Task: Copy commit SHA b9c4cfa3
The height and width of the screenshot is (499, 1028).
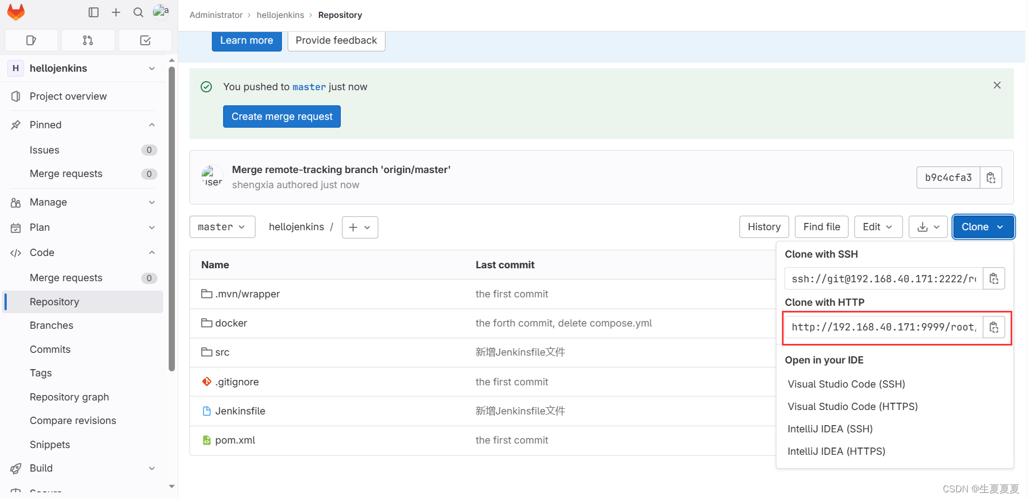Action: (991, 178)
